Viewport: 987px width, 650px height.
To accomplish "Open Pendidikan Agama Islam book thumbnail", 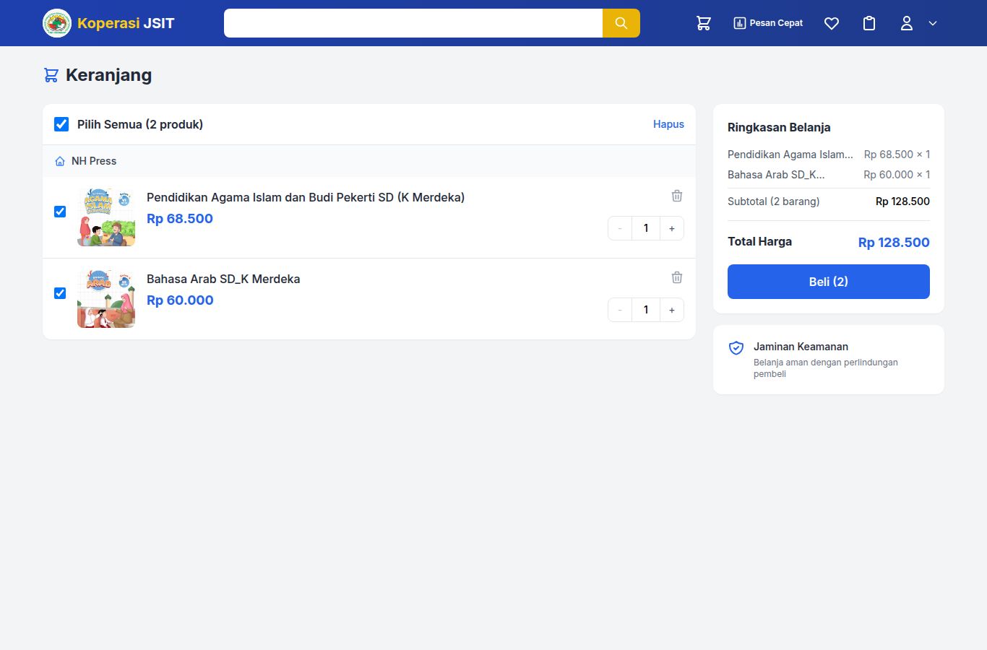I will 106,217.
